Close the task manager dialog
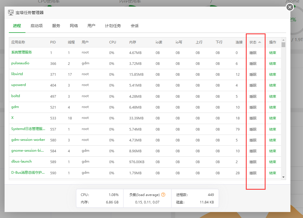This screenshot has height=218, width=303. [x=290, y=7]
